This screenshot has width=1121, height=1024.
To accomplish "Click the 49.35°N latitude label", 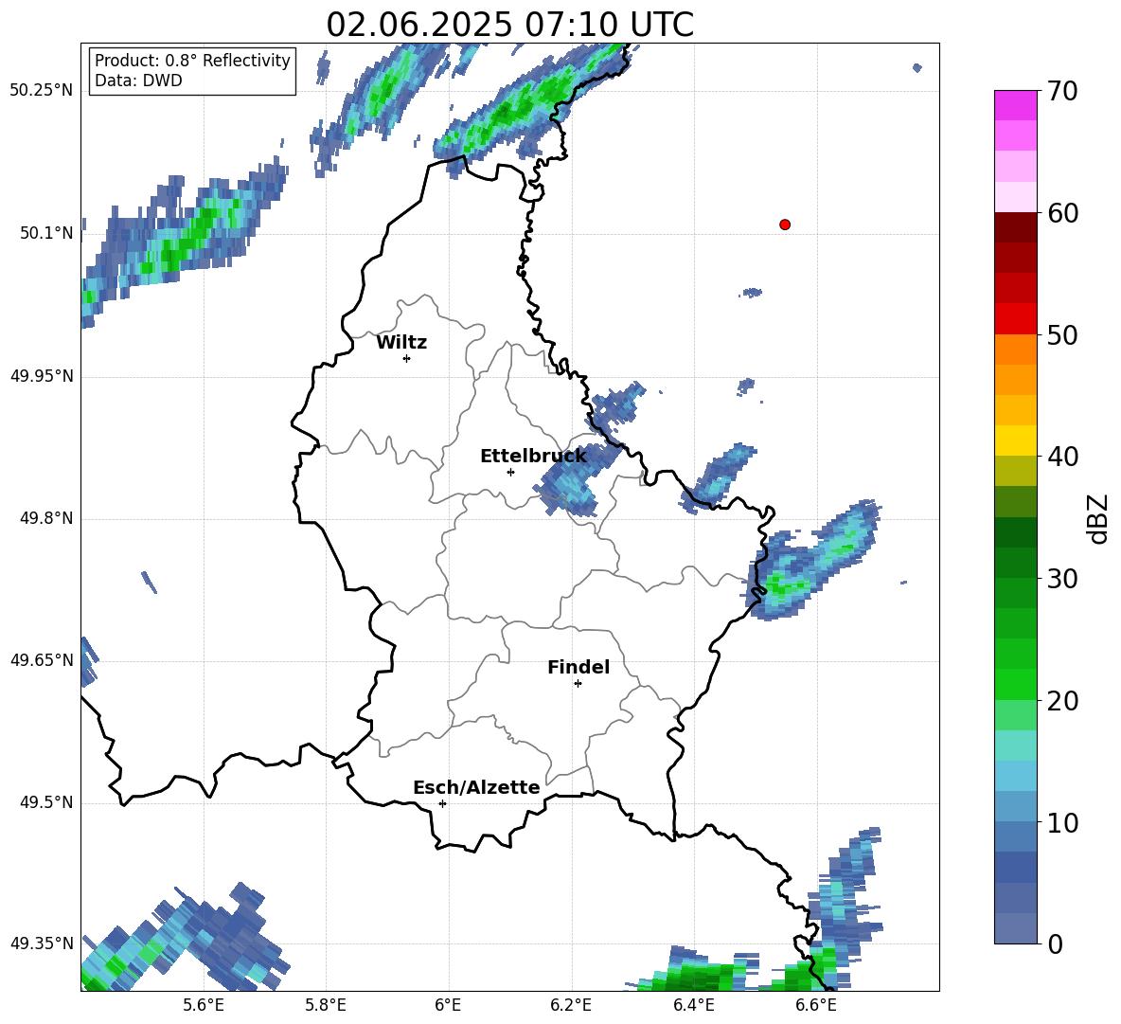I will pyautogui.click(x=42, y=943).
